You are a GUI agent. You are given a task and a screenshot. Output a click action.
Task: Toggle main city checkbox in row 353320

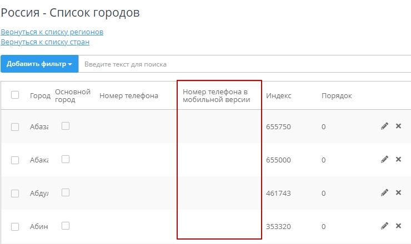66,226
